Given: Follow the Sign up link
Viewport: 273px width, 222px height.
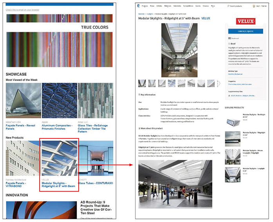Looking at the screenshot, I should [x=264, y=6].
